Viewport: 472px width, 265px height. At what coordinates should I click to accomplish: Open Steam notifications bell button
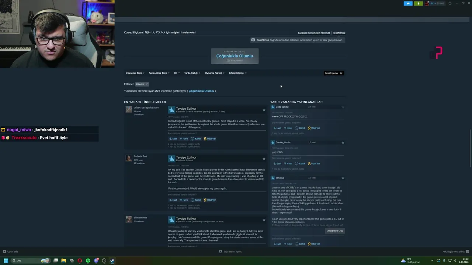419,3
